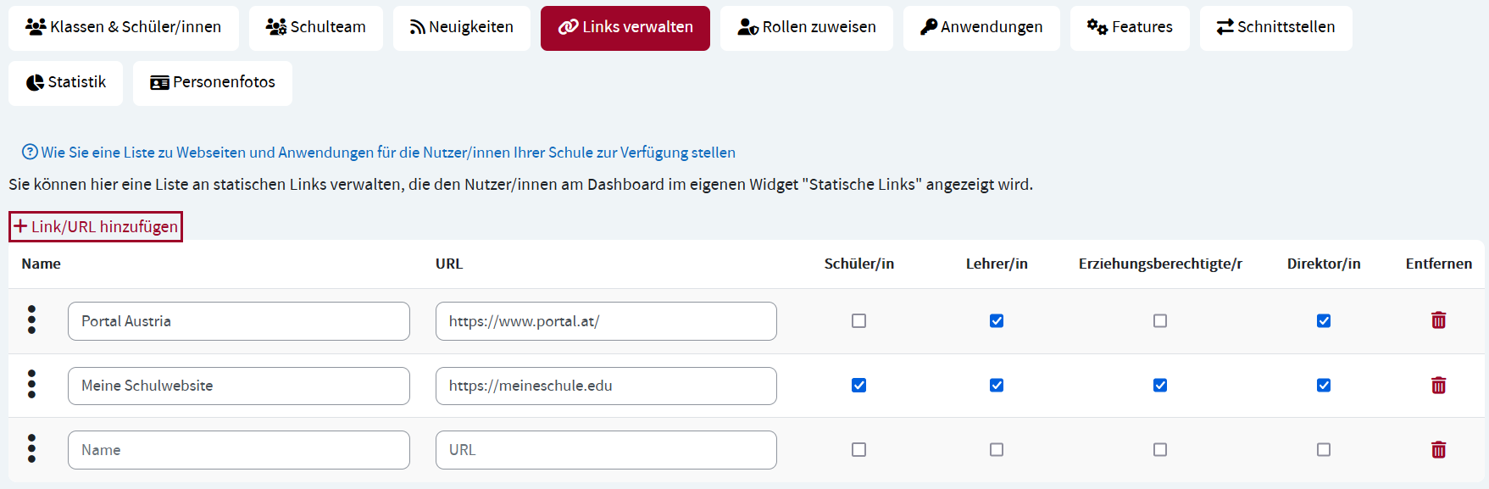Open the Personenfotos tab
Viewport: 1489px width, 489px height.
213,83
